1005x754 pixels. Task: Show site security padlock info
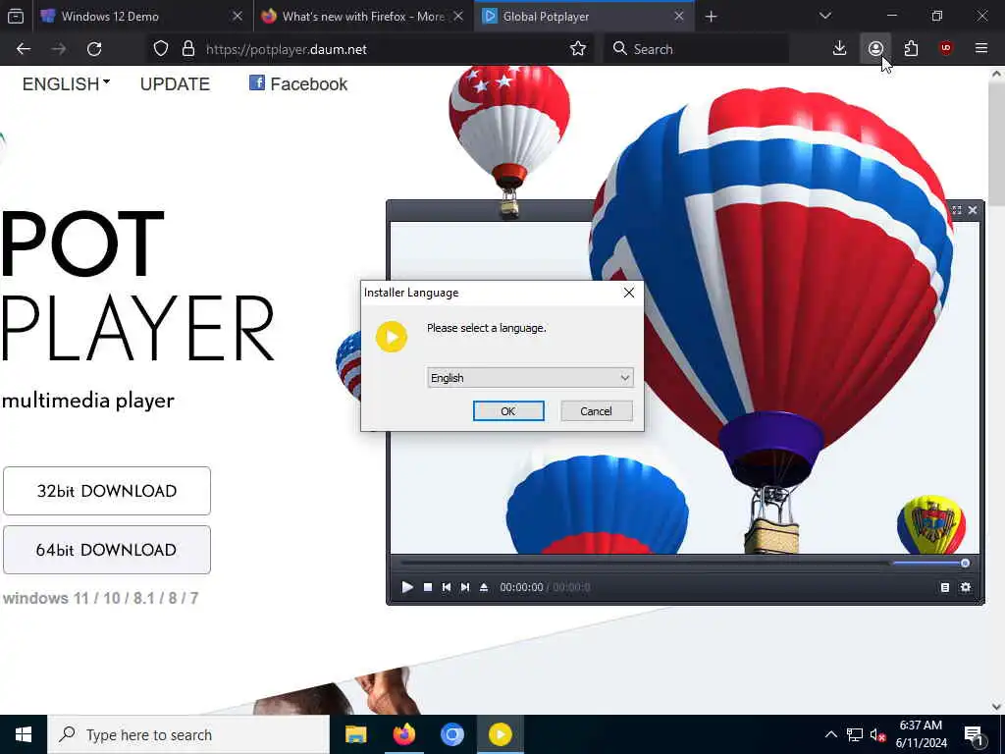(x=188, y=49)
